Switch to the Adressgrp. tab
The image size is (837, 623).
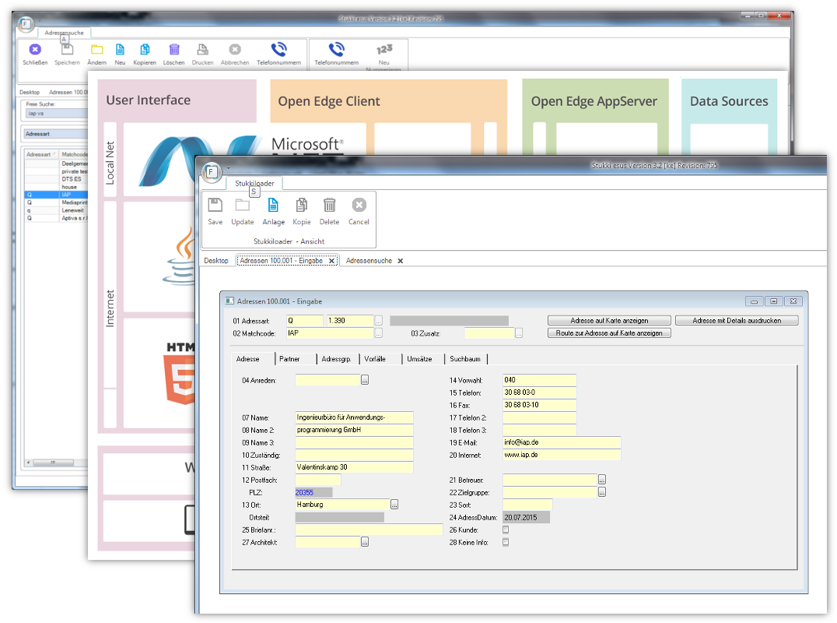click(336, 359)
